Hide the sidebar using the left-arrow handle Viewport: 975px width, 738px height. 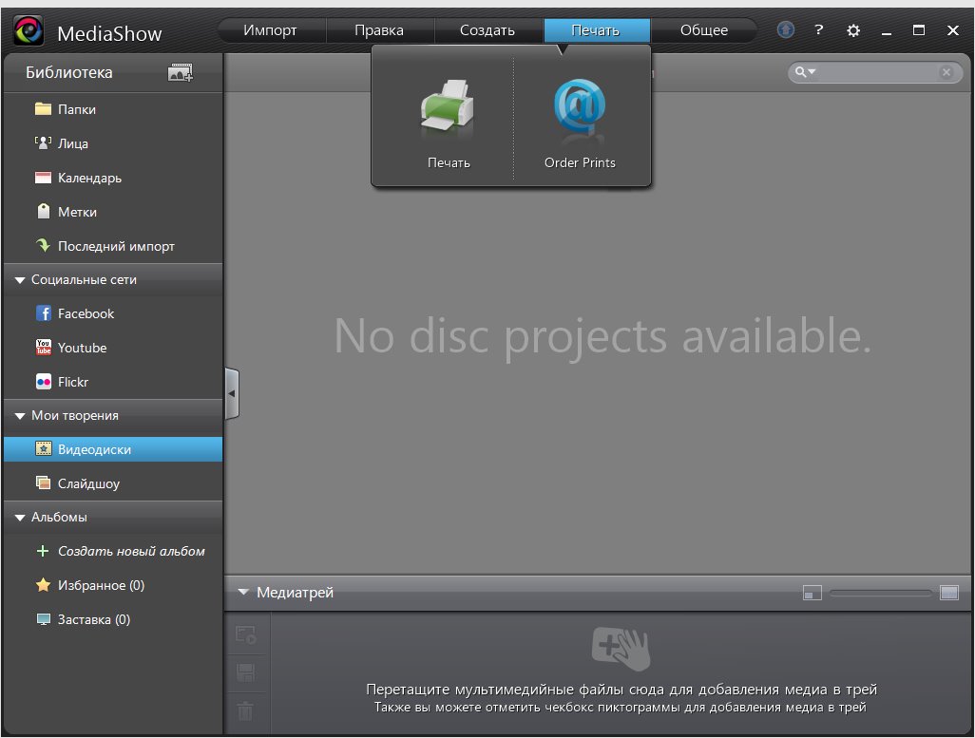[232, 393]
